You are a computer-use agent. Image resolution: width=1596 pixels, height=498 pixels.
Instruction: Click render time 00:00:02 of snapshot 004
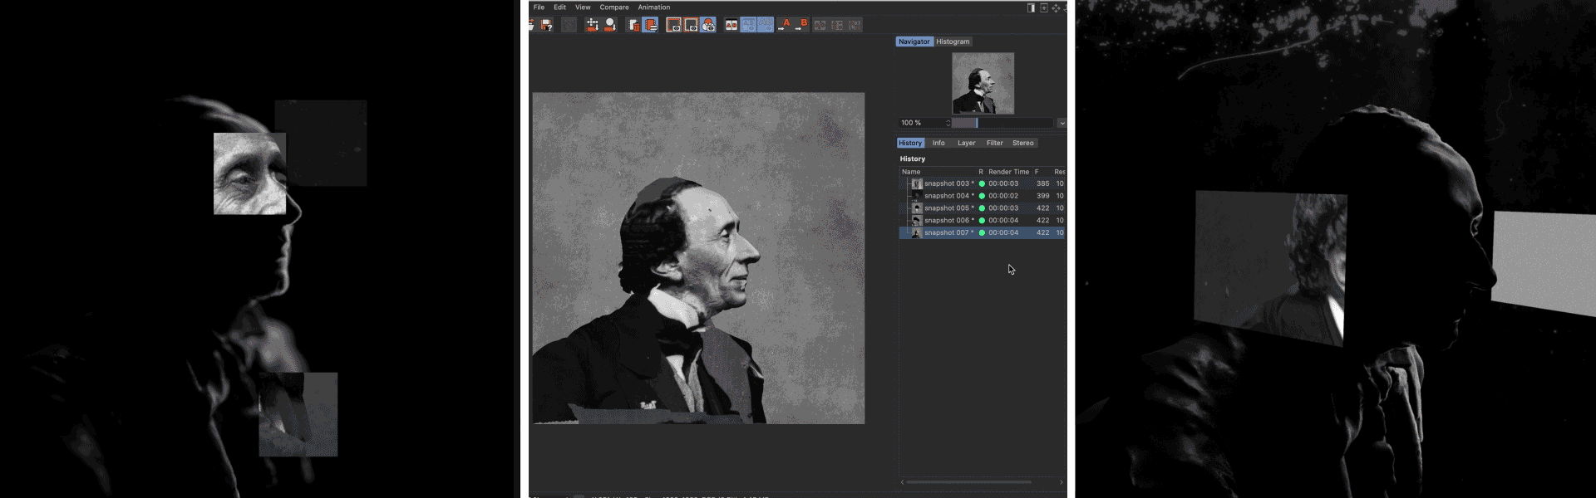point(1003,196)
